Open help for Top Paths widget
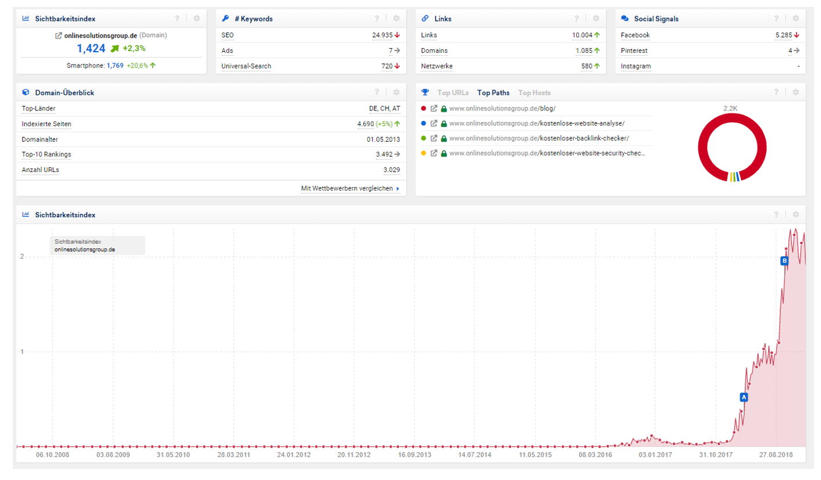This screenshot has height=480, width=821. pyautogui.click(x=776, y=92)
